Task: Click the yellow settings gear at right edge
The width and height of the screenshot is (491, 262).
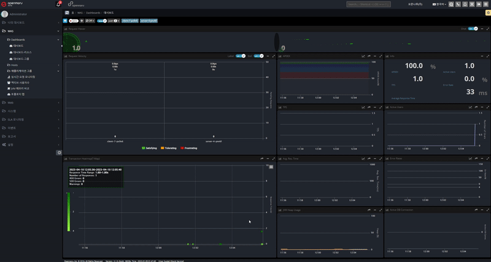Action: tap(488, 12)
